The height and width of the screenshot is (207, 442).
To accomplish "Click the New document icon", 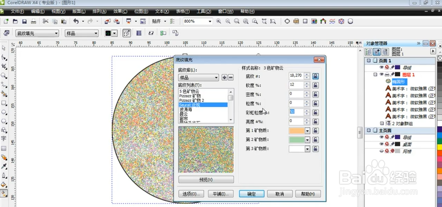I will [6, 22].
